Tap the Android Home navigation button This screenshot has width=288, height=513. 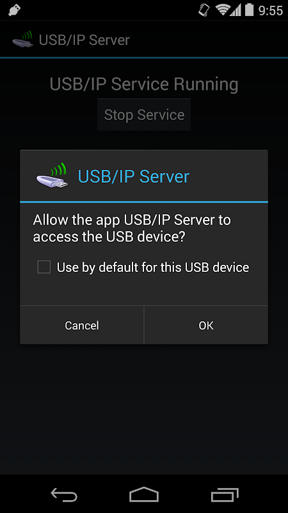click(144, 494)
